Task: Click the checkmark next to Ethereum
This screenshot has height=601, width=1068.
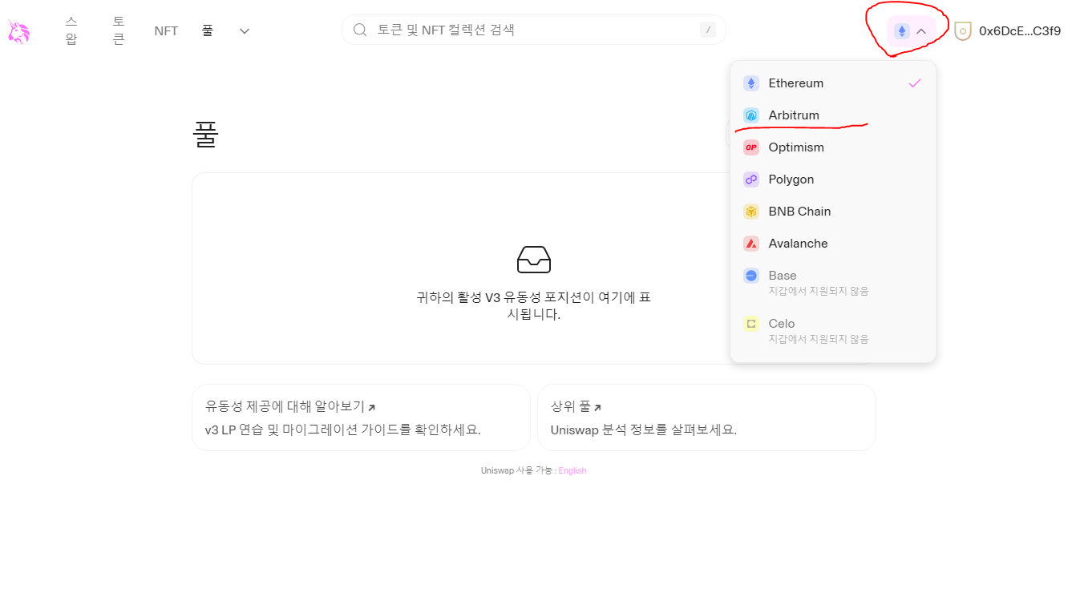Action: coord(915,83)
